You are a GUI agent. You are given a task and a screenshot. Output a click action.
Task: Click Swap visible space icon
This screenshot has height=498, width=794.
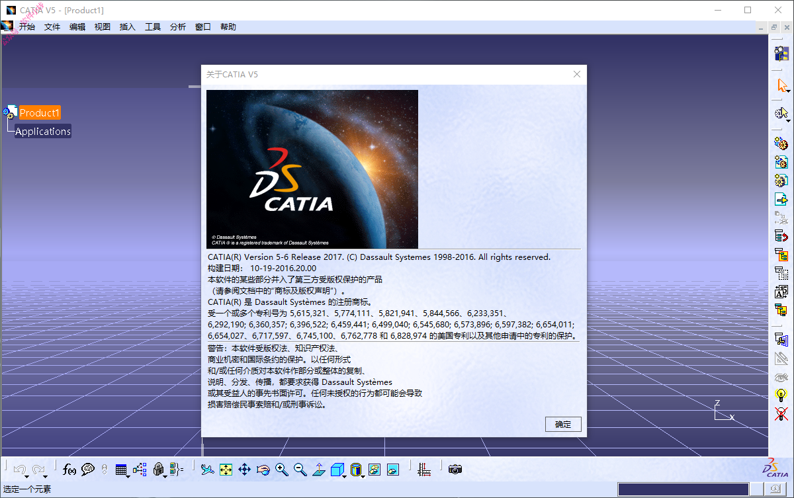392,470
